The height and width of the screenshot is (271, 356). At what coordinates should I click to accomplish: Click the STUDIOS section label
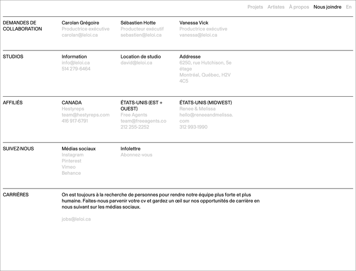[x=13, y=57]
